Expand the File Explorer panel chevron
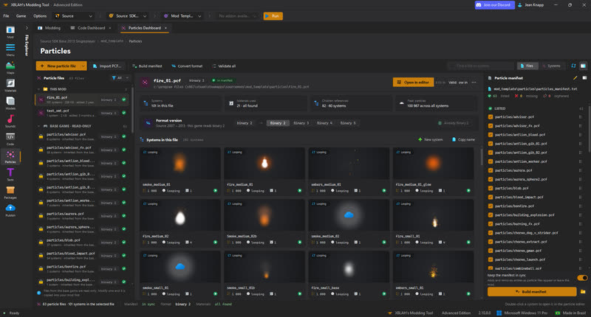591x317 pixels. [x=27, y=28]
